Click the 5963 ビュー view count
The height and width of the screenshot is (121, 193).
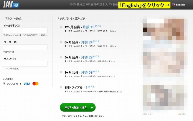(x=148, y=114)
